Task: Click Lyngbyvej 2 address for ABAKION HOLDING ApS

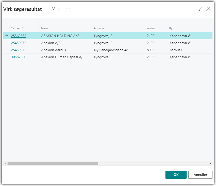Action: (x=103, y=36)
